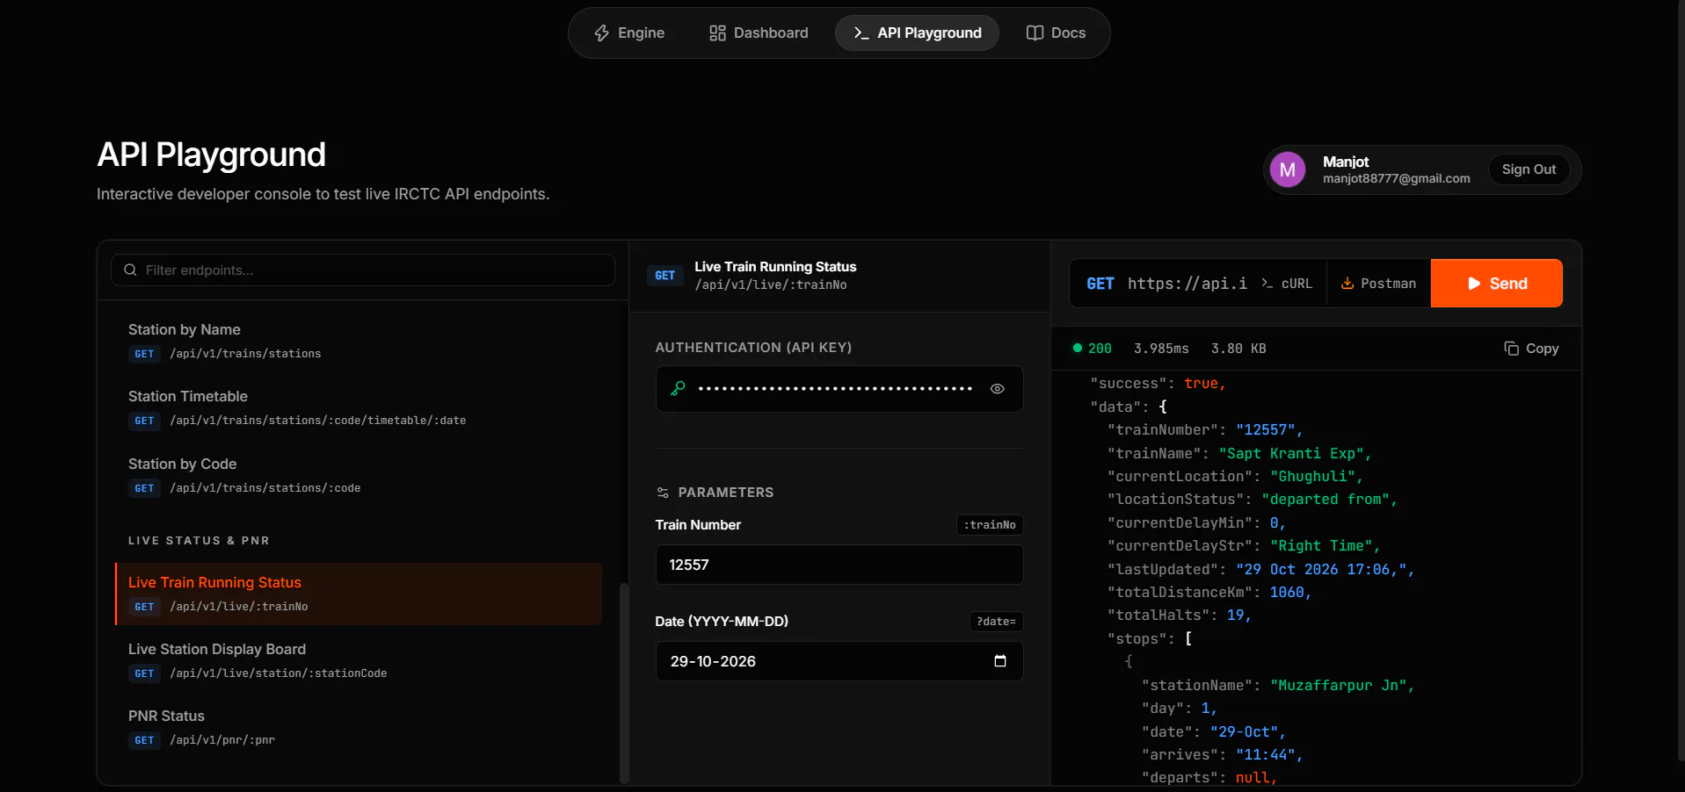The width and height of the screenshot is (1685, 792).
Task: Choose the Station by Code endpoint
Action: [359, 475]
